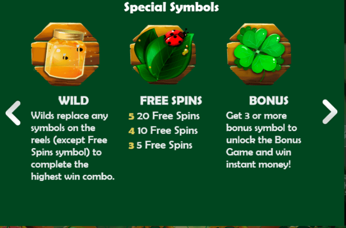Image resolution: width=346 pixels, height=228 pixels.
Task: Click the Special Symbols title
Action: (x=171, y=8)
